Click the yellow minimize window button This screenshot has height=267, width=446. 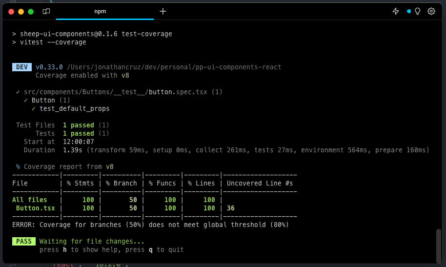tap(21, 12)
